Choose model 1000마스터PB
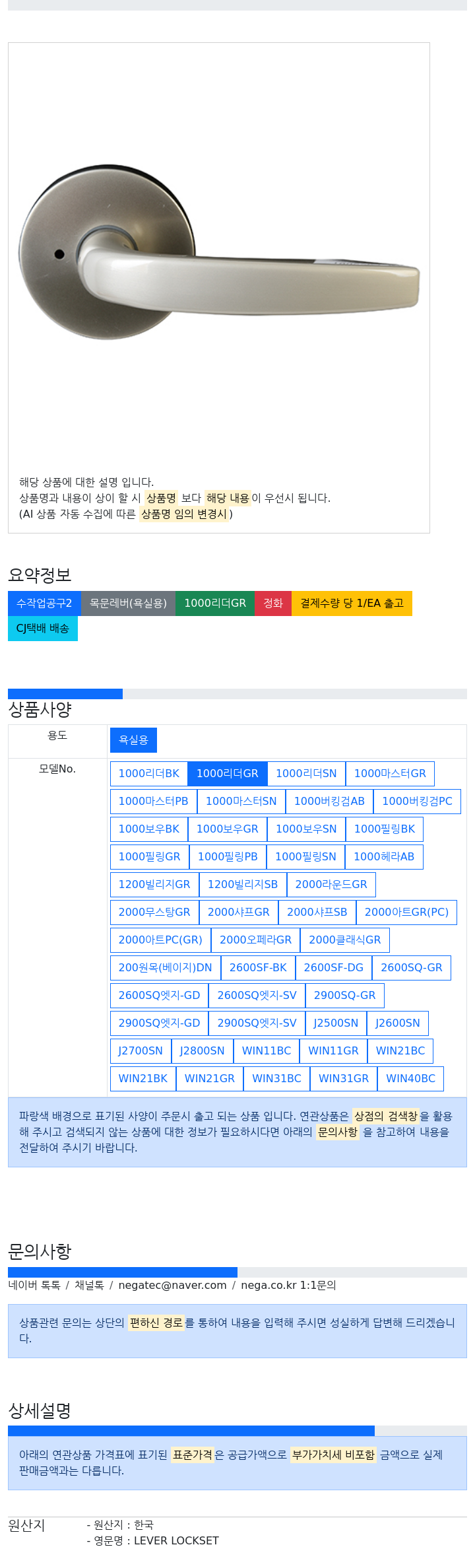475x1549 pixels. [154, 802]
